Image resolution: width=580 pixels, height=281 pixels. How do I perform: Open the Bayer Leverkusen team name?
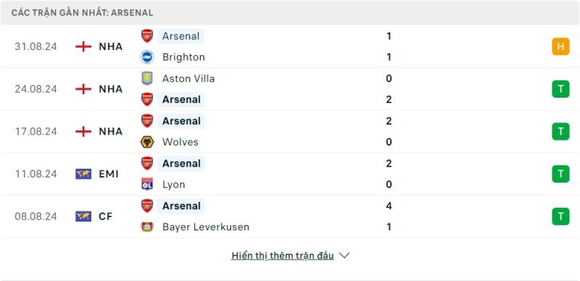coord(206,227)
